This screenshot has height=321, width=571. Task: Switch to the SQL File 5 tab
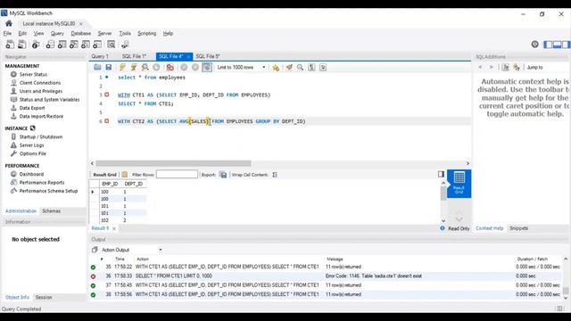208,56
